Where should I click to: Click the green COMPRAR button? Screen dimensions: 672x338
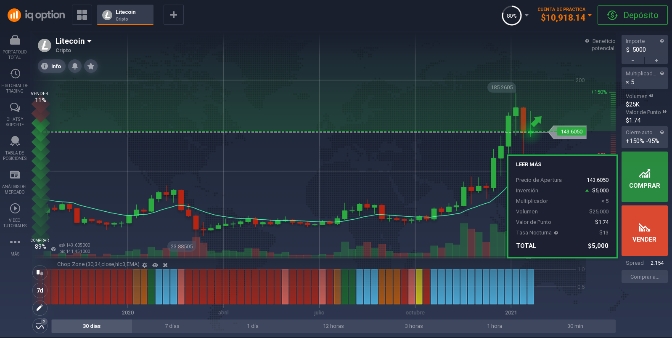pyautogui.click(x=644, y=177)
